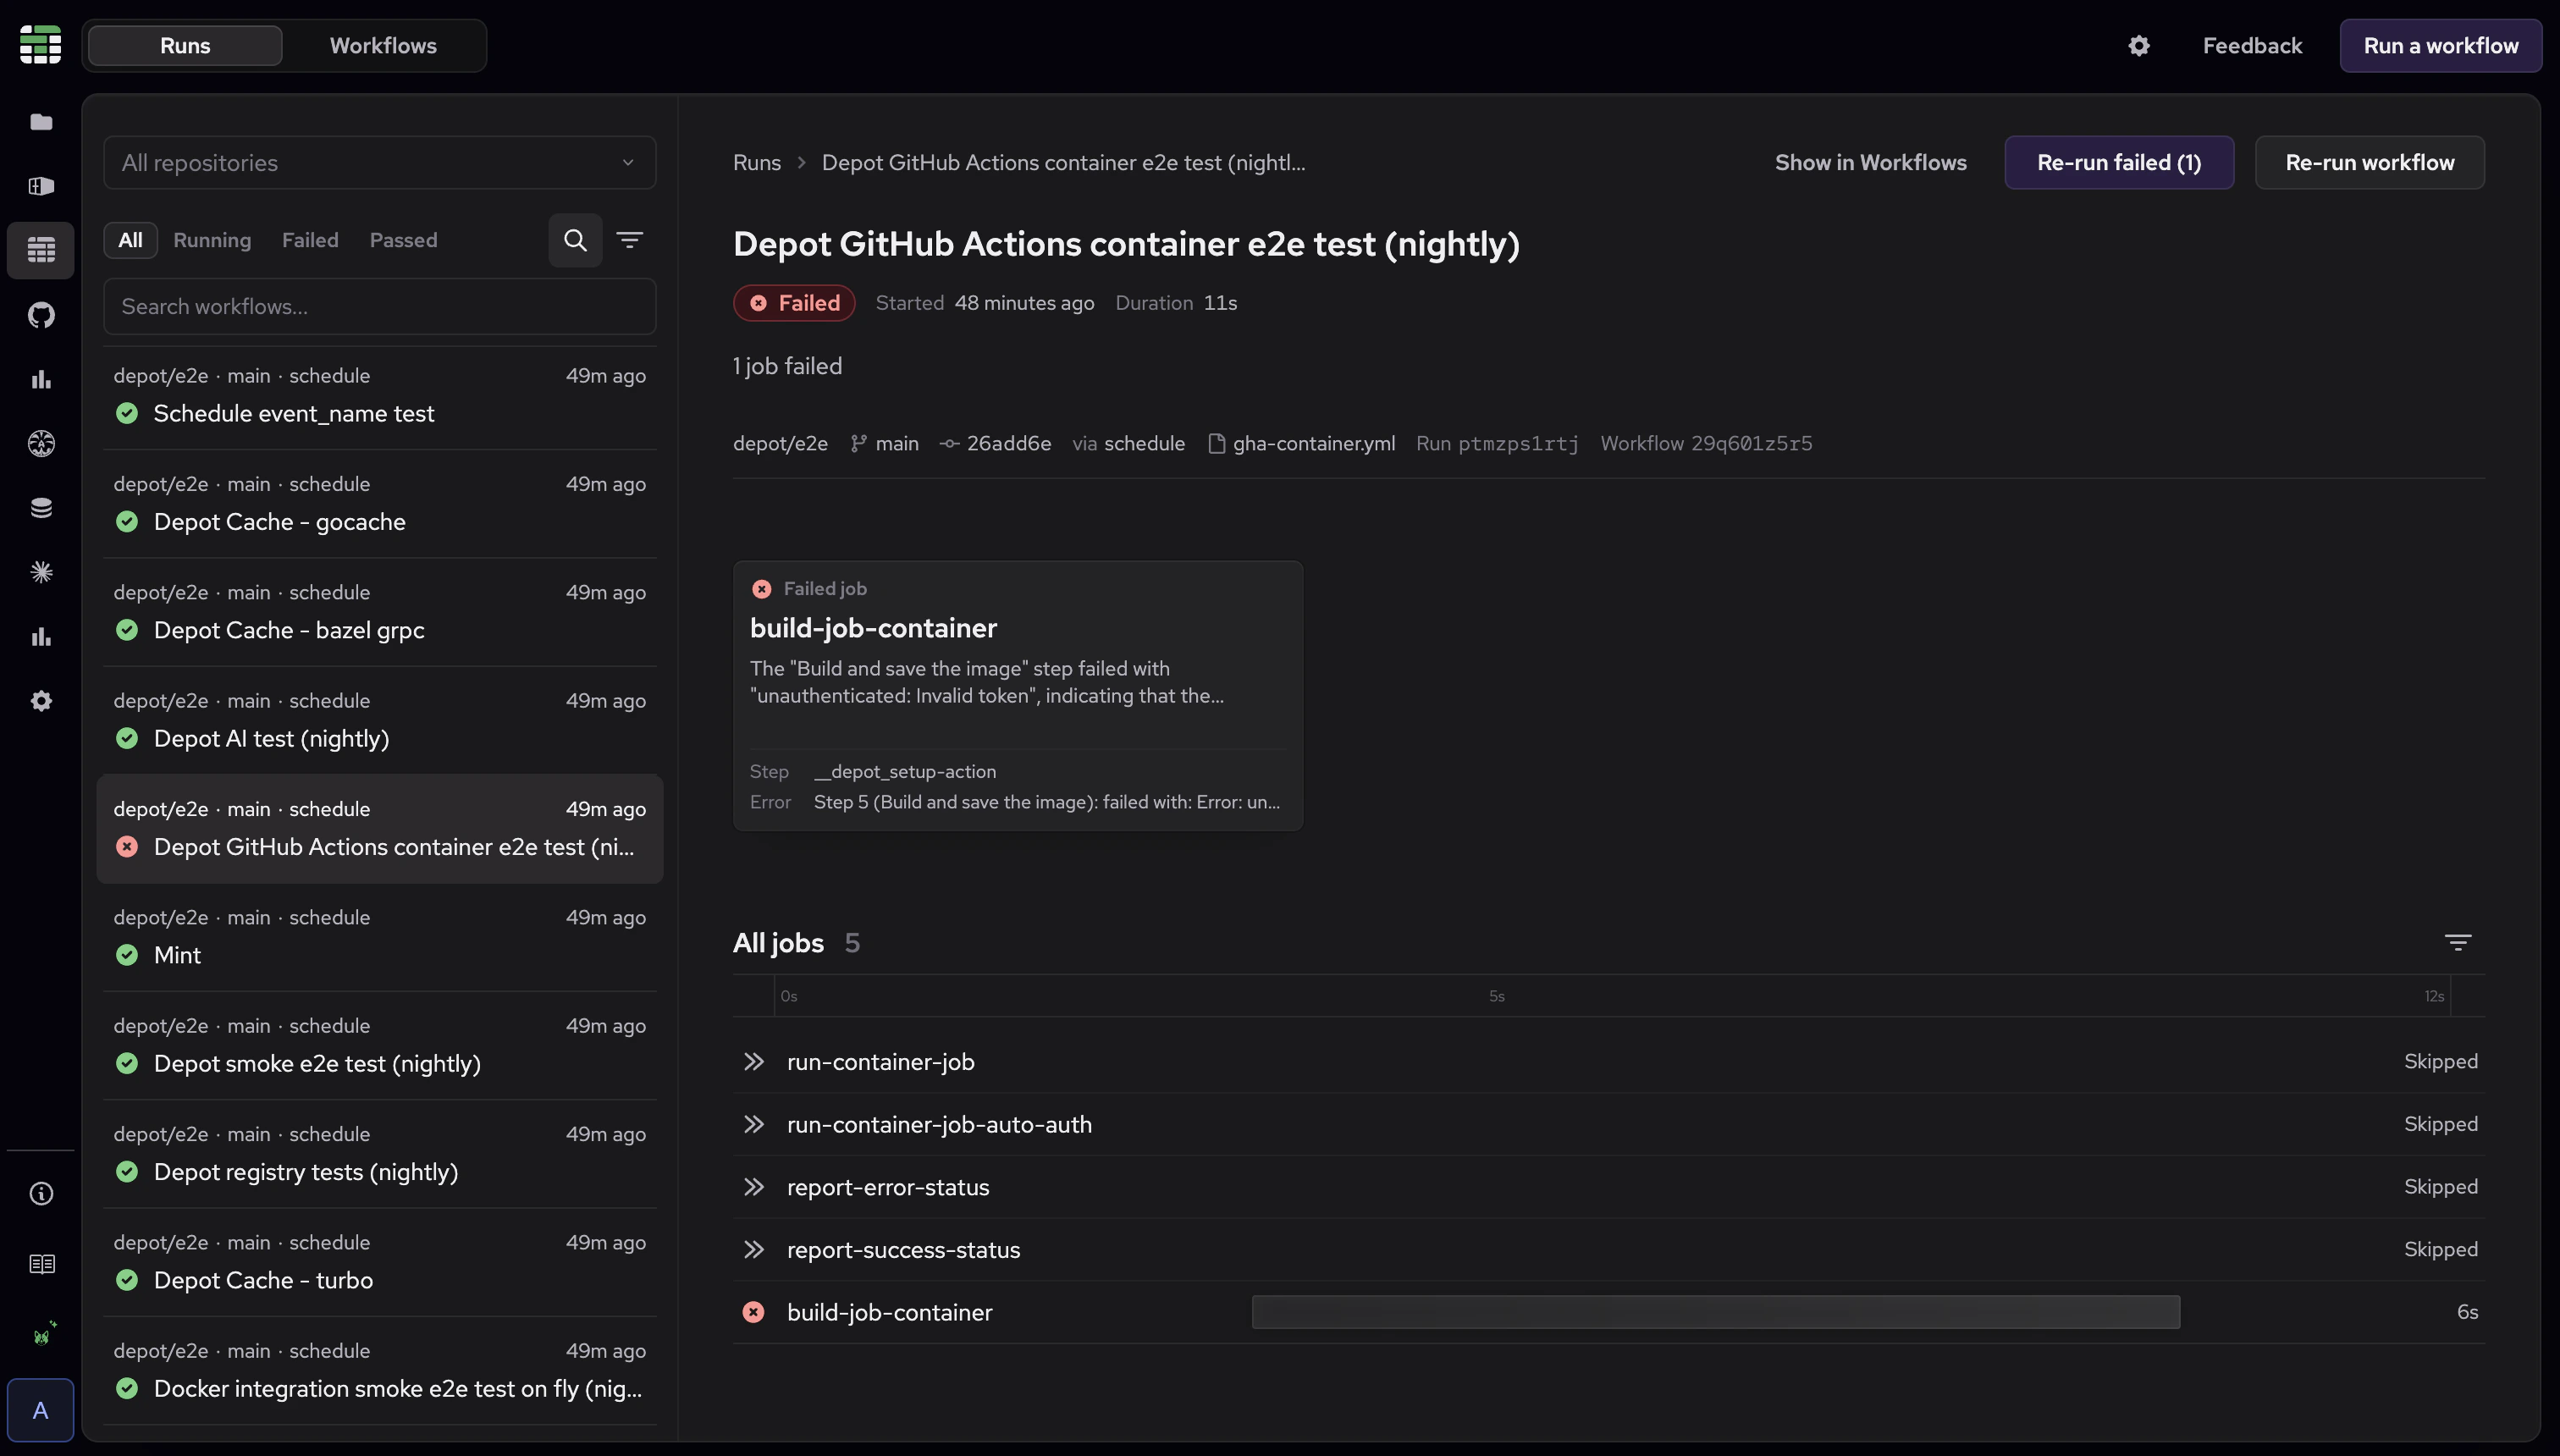
Task: Select the Failed filter tab
Action: point(310,240)
